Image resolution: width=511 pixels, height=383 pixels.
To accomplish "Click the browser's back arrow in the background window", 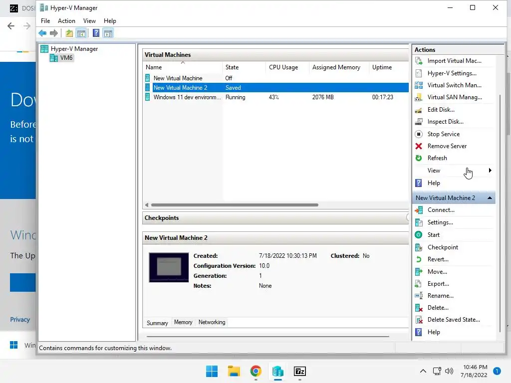I will point(11,26).
